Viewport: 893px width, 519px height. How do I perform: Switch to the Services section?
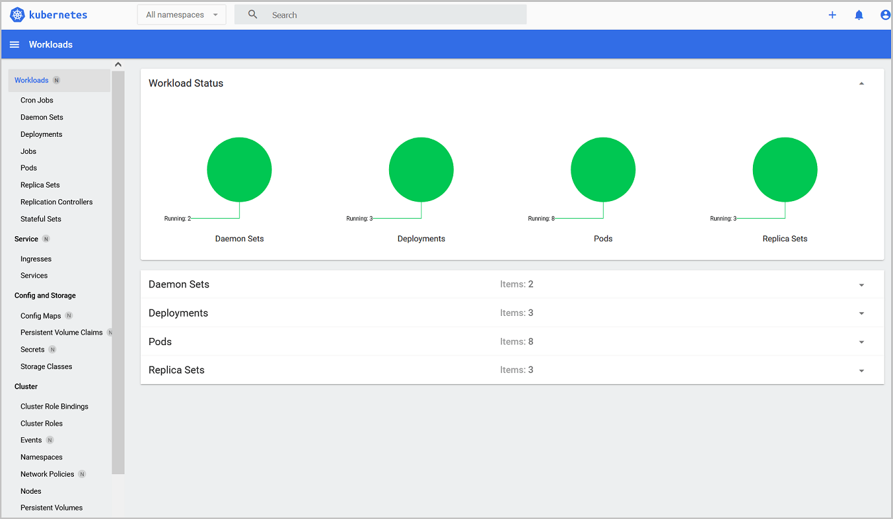(34, 275)
